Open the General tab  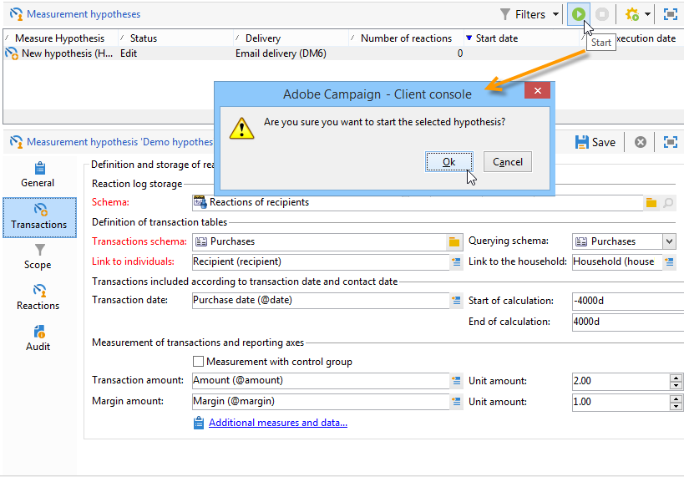click(x=38, y=175)
